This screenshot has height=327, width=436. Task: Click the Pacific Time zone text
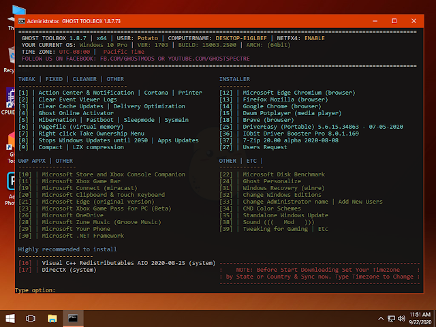point(124,52)
